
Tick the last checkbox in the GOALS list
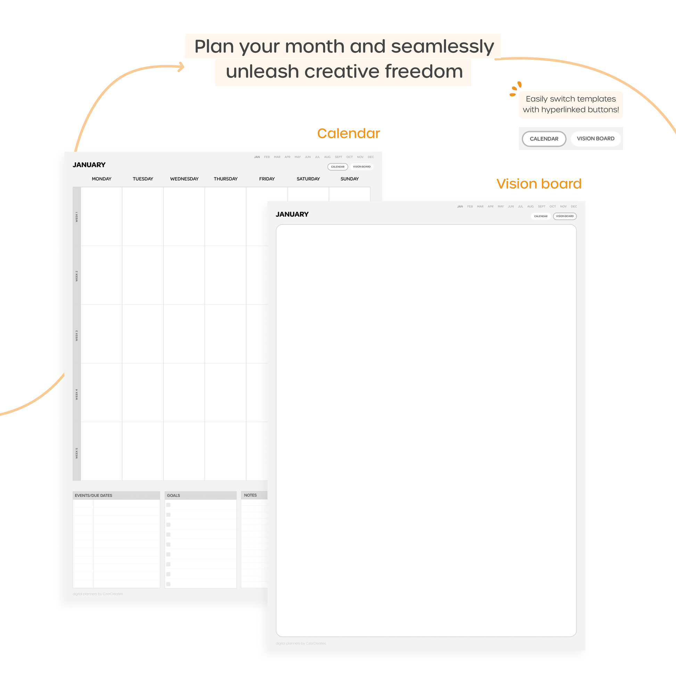pos(168,584)
